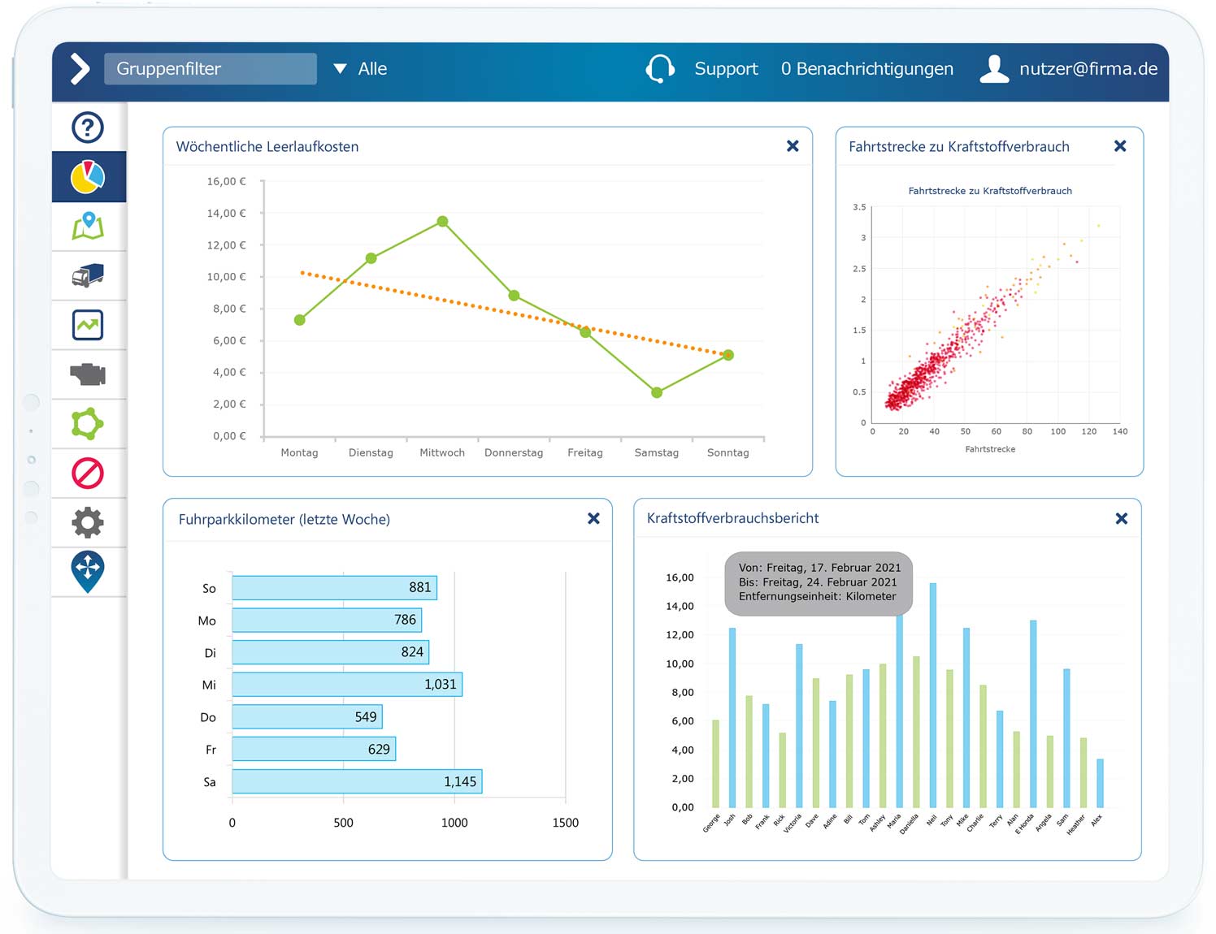This screenshot has height=934, width=1216.
Task: Open the trend chart reports icon
Action: click(x=88, y=325)
